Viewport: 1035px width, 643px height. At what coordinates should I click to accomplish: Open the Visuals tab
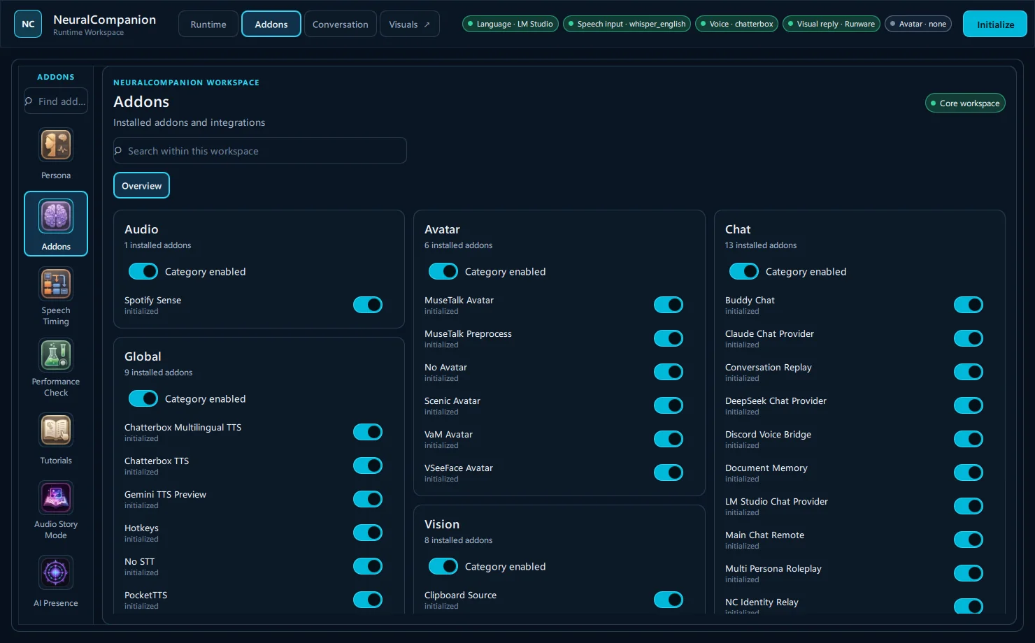(x=410, y=24)
